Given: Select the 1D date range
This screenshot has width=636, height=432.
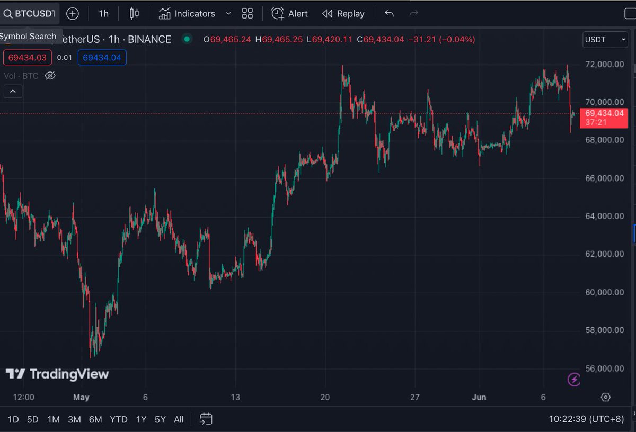Looking at the screenshot, I should [x=13, y=419].
